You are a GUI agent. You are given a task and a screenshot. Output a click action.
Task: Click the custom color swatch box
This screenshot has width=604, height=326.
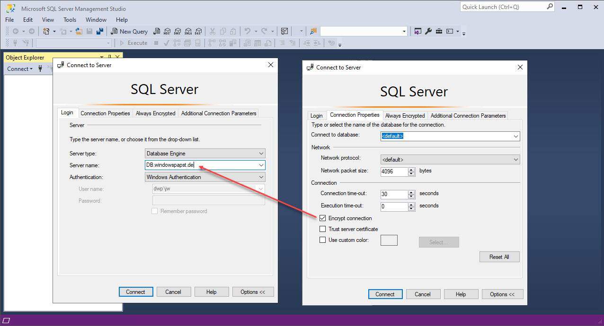389,240
